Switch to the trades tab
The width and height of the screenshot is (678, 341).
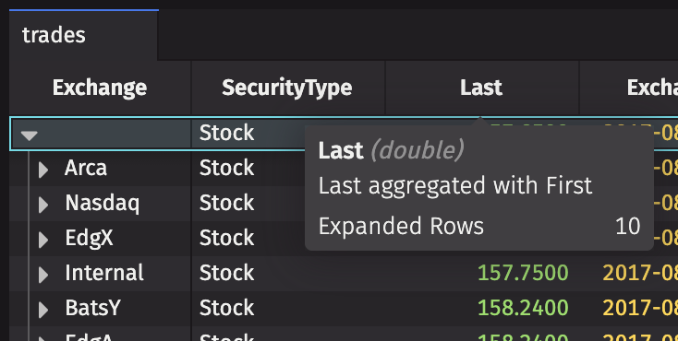(54, 35)
